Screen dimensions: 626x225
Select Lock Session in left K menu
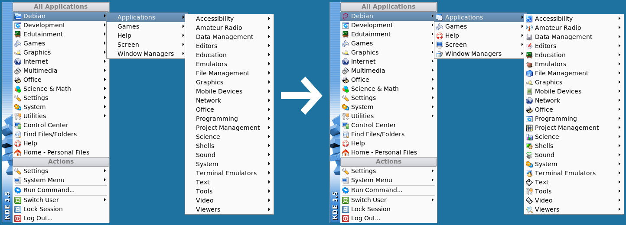[x=61, y=209]
